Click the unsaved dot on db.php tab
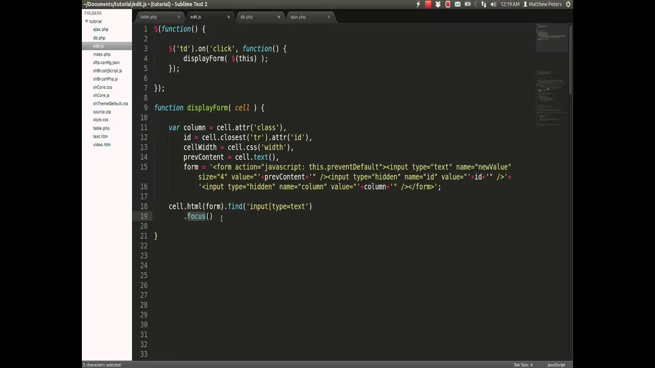 tap(279, 17)
